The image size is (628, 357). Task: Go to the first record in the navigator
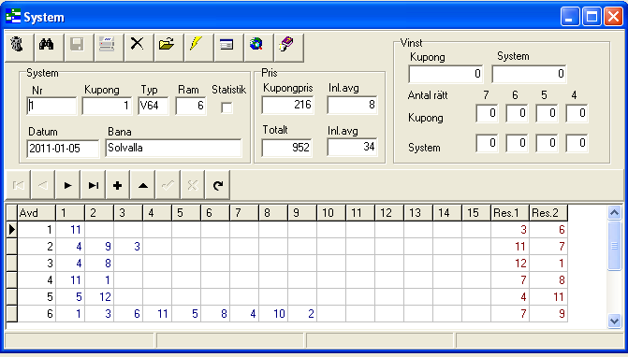click(18, 185)
